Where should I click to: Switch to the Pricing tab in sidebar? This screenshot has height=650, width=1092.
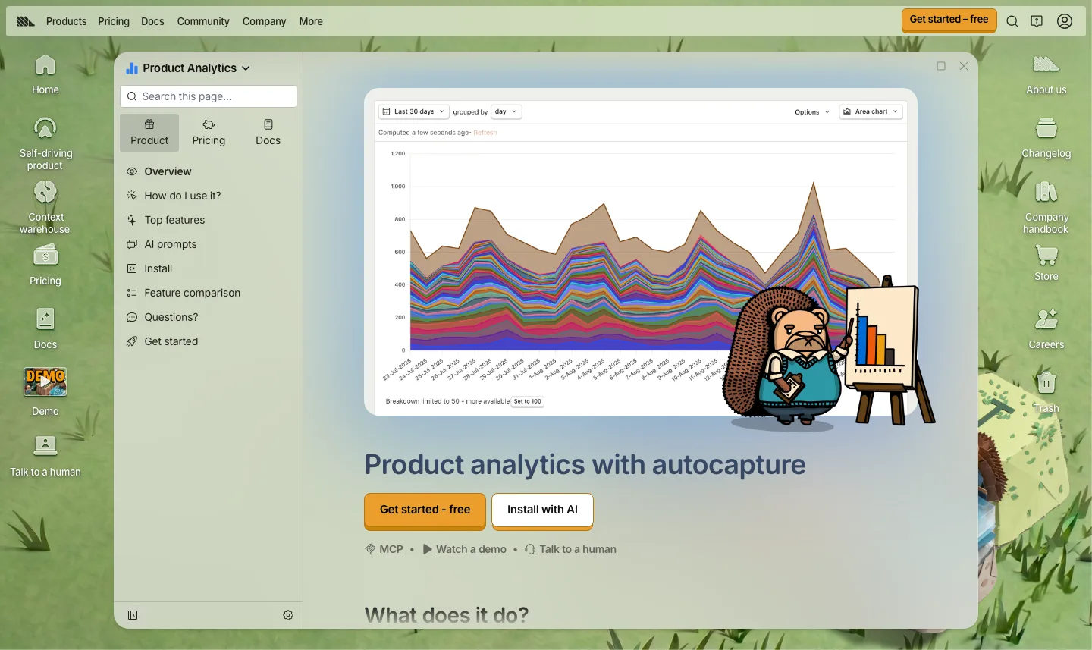(x=209, y=133)
